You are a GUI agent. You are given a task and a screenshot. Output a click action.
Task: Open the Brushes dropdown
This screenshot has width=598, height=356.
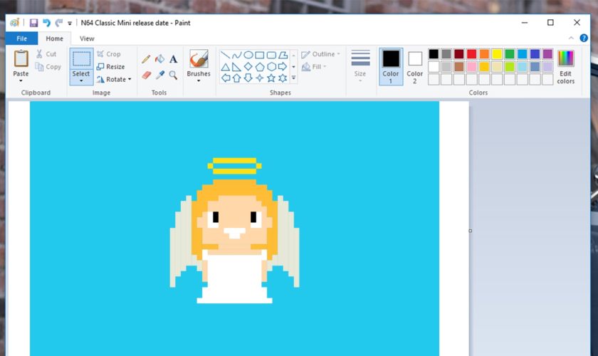click(199, 80)
